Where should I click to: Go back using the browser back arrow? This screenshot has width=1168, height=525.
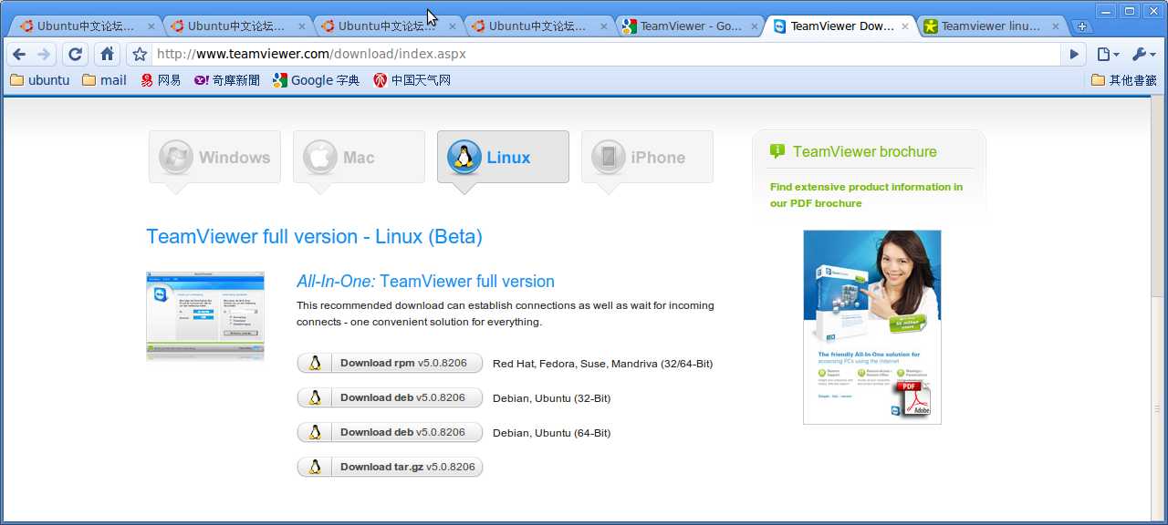(19, 54)
